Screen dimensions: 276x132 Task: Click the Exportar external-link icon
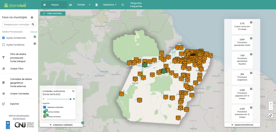(x=3, y=104)
